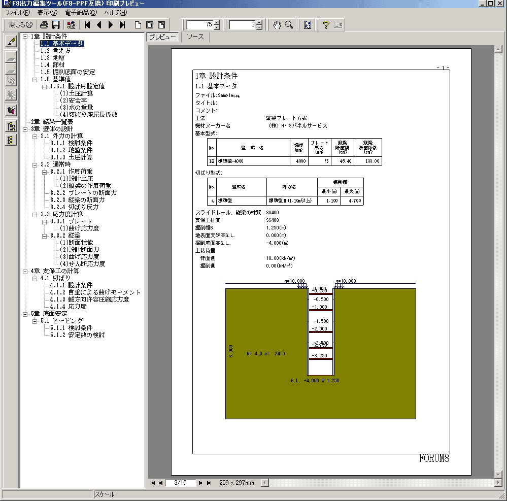Click the colorful numbering icon in sidebar

pyautogui.click(x=11, y=110)
